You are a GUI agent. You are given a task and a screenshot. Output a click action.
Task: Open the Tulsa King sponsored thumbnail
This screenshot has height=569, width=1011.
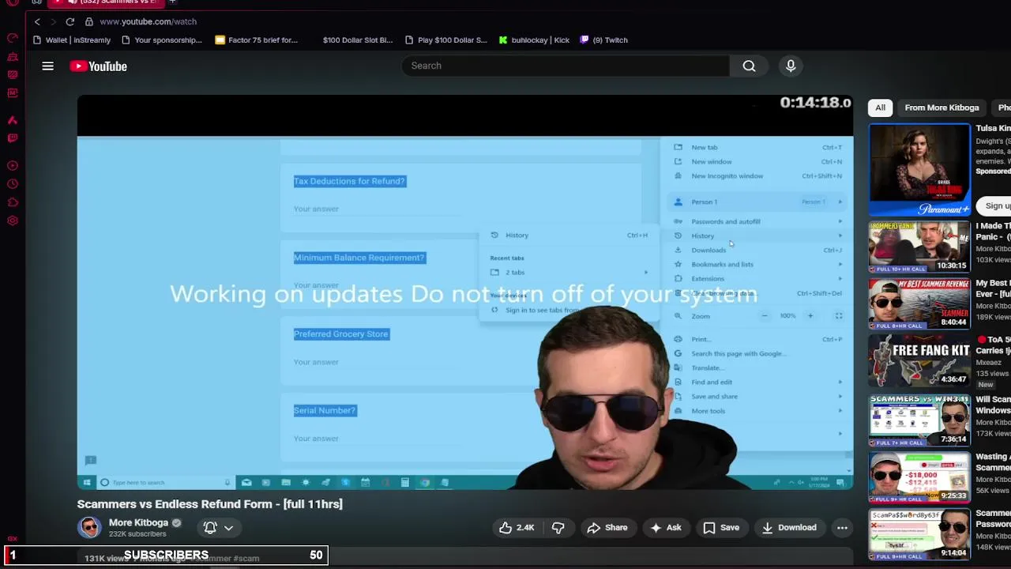coord(919,170)
